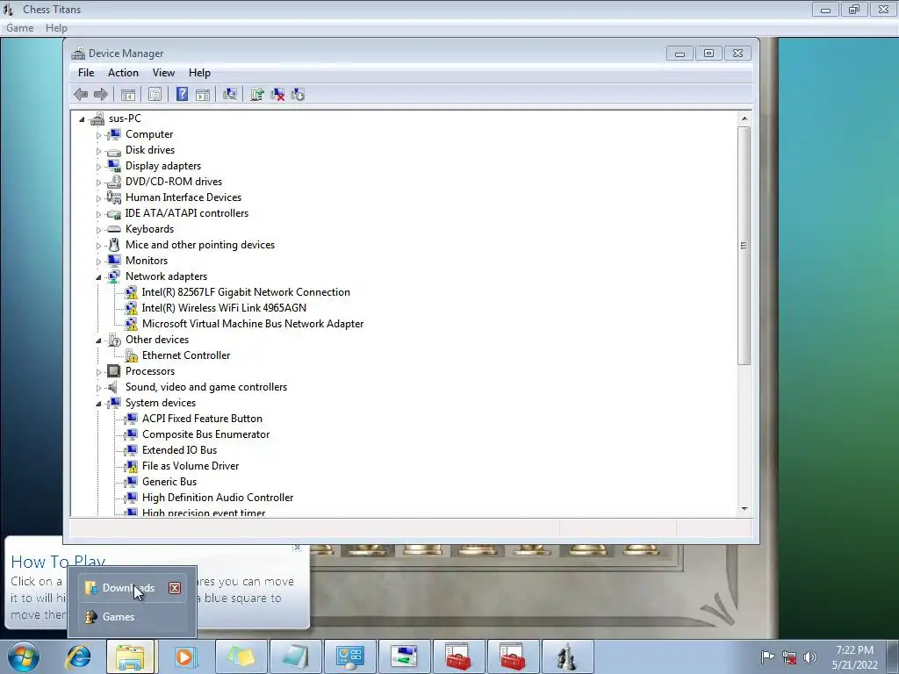This screenshot has height=674, width=899.
Task: Open the Game menu in Chess Titans
Action: click(19, 28)
